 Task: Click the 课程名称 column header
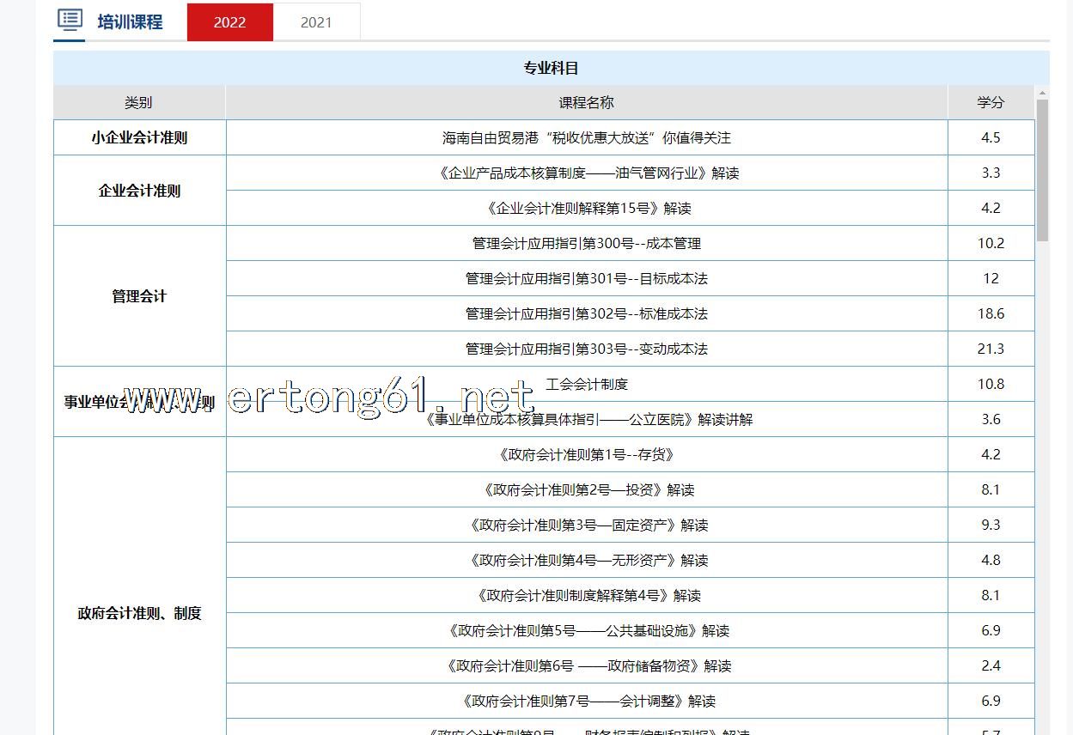click(586, 102)
